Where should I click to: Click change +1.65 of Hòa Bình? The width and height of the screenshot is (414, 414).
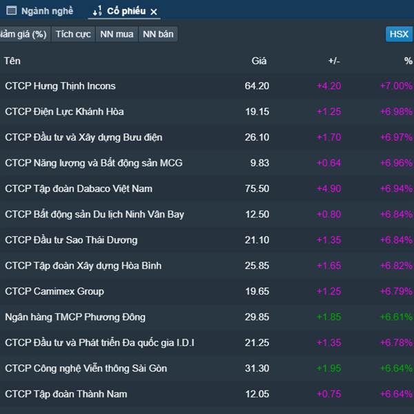click(x=328, y=266)
